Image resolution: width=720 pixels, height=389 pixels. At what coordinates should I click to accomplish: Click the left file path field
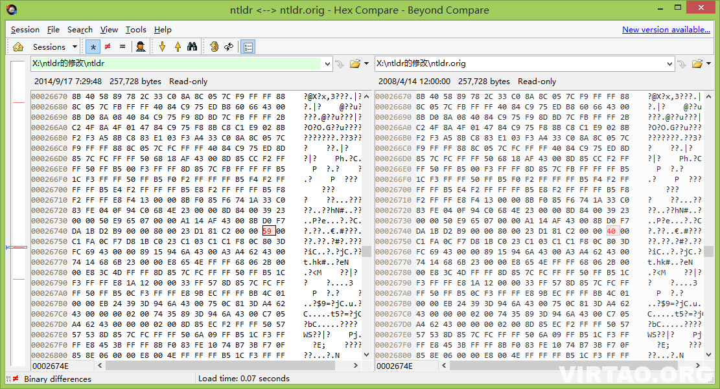pos(176,63)
